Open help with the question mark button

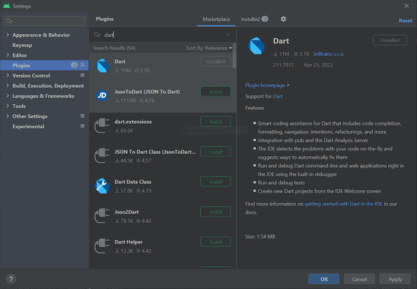click(11, 279)
